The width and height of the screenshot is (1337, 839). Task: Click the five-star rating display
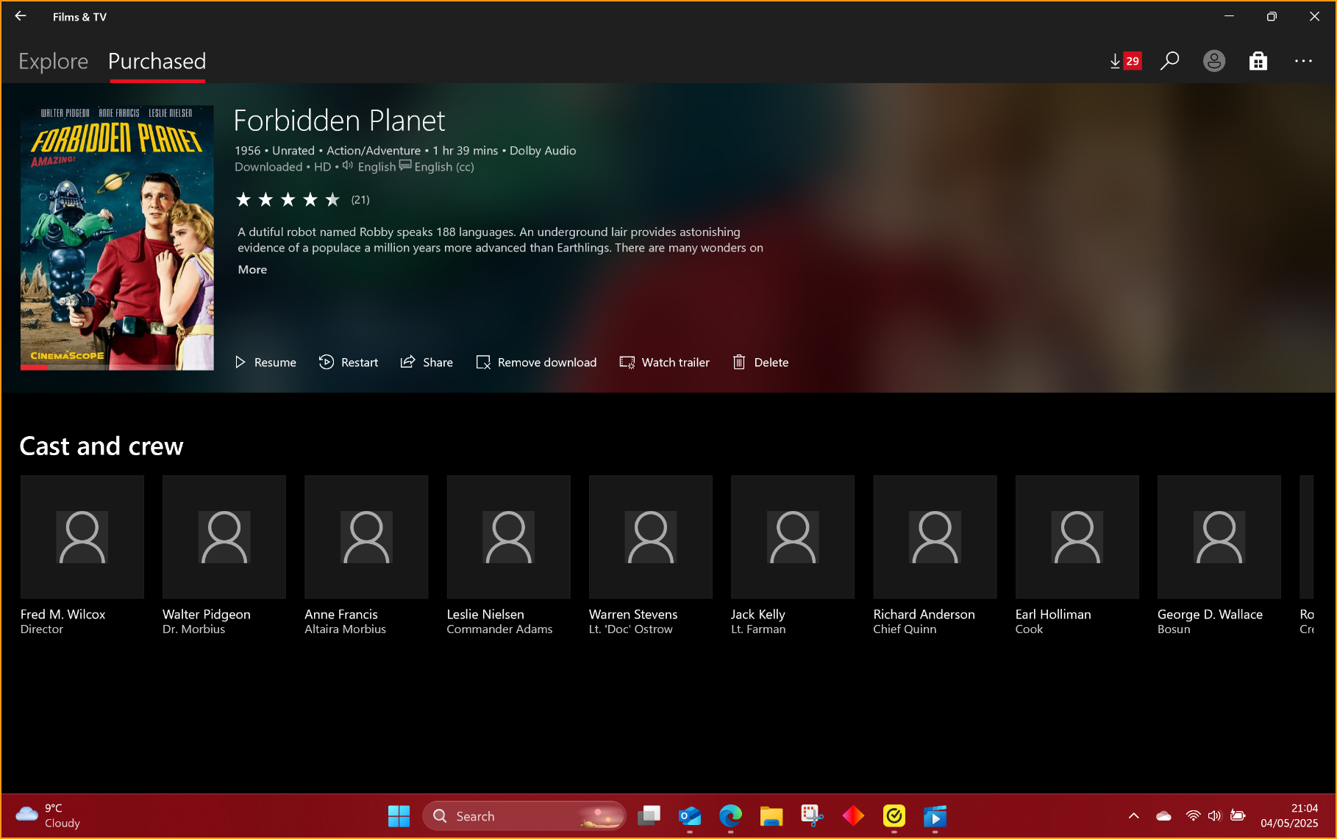click(288, 199)
